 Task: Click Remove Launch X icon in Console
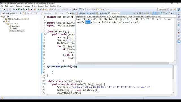(x=137, y=13)
